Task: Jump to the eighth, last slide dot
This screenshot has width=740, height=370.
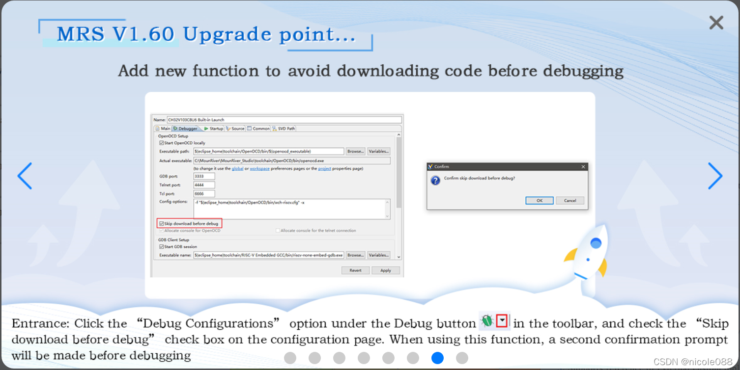Action: [x=462, y=358]
